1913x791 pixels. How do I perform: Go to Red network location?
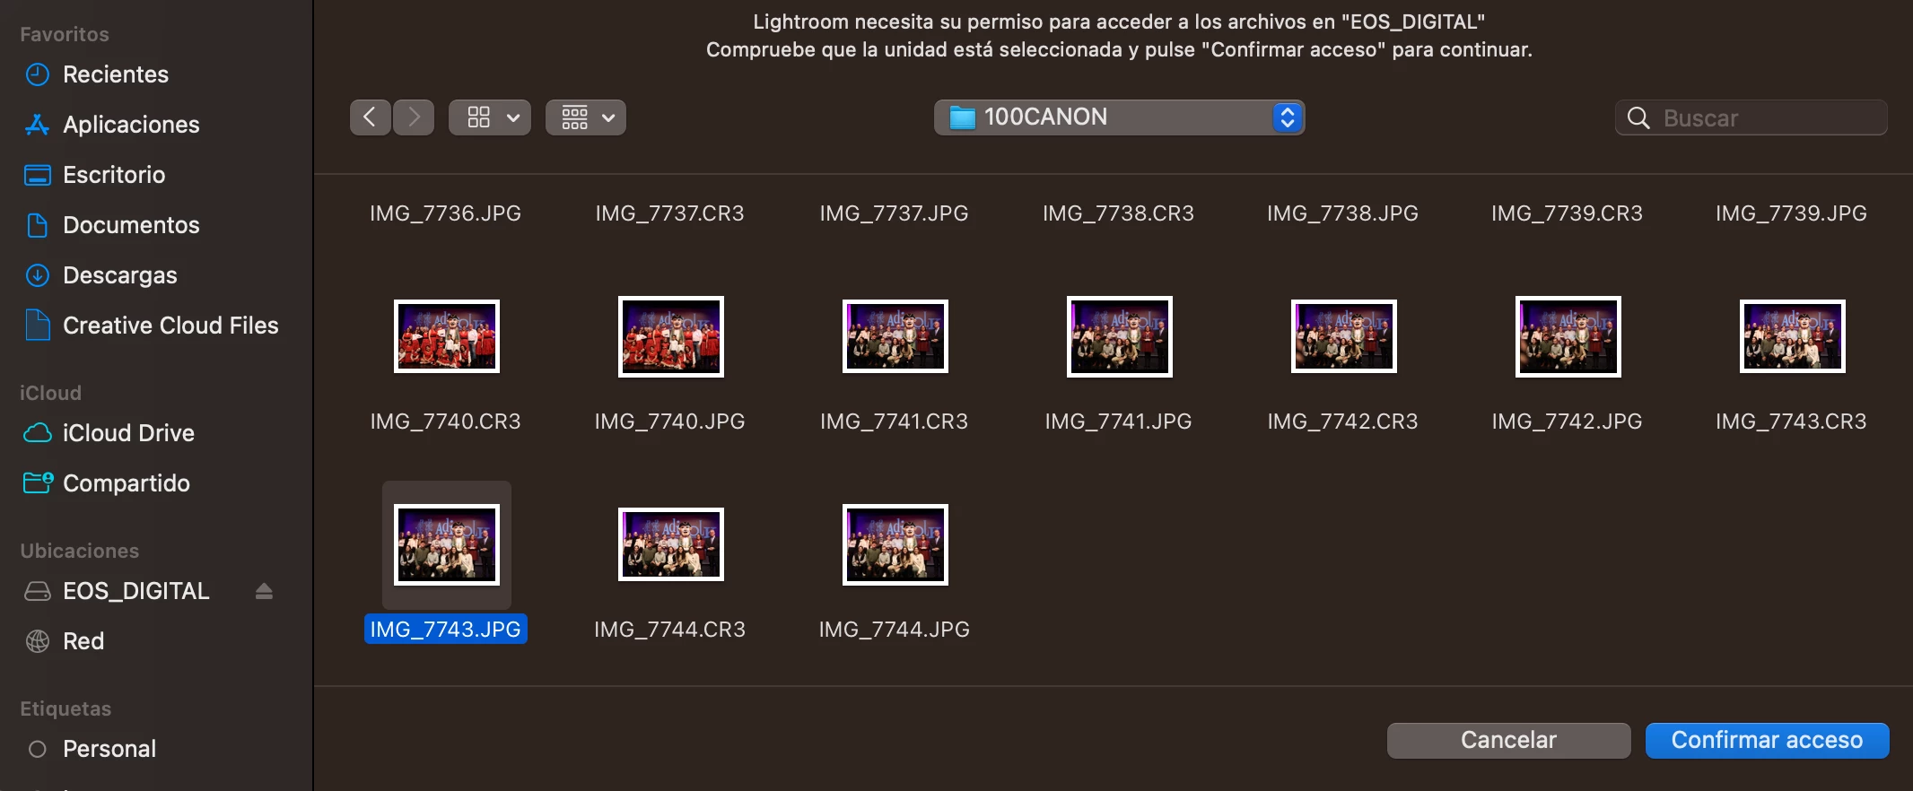click(83, 641)
